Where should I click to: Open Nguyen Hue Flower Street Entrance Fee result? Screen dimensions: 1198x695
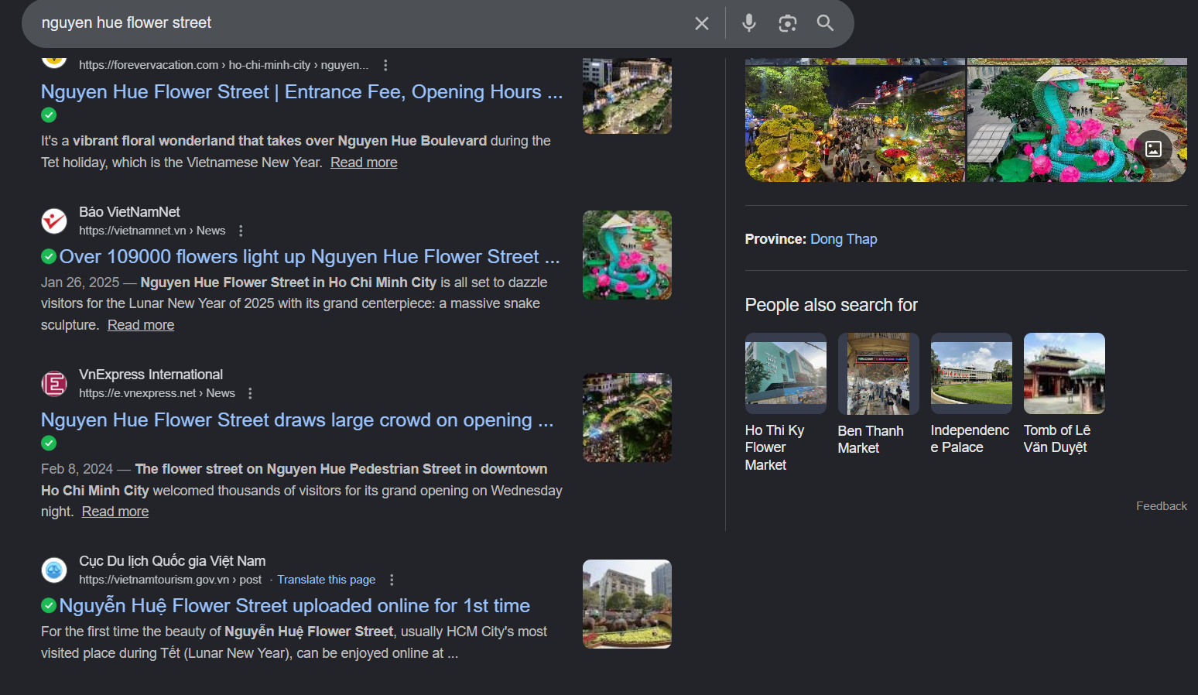coord(302,92)
